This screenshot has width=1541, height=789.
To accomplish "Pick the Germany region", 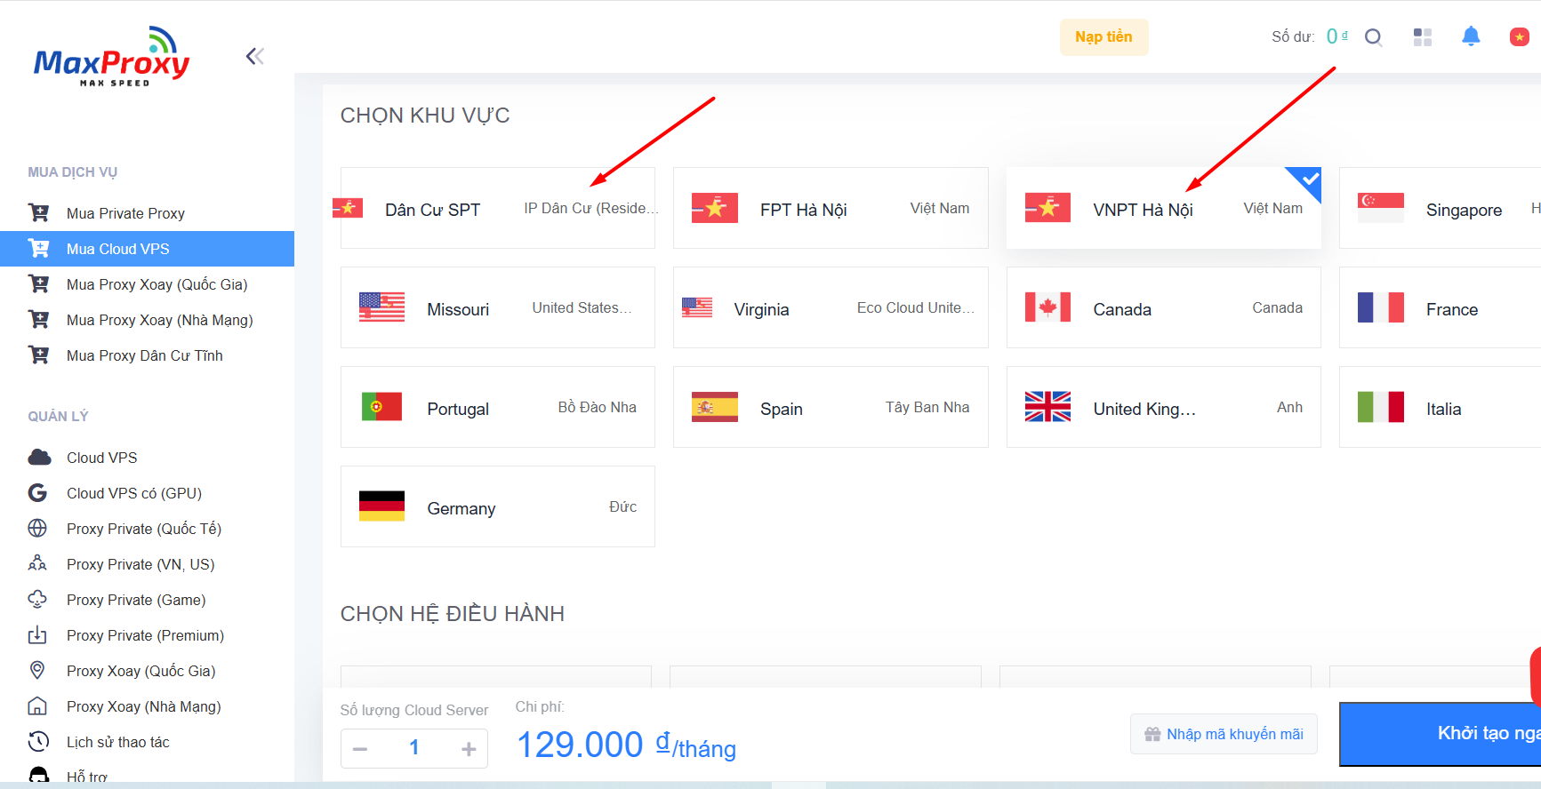I will pos(498,506).
